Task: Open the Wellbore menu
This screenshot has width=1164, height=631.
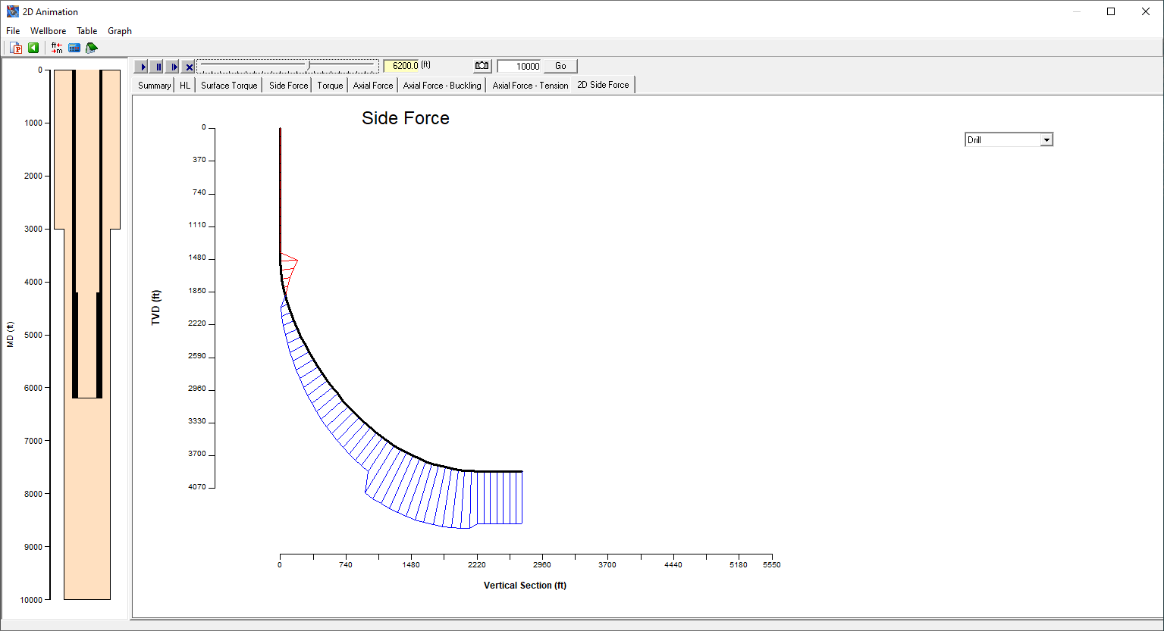Action: [x=48, y=31]
